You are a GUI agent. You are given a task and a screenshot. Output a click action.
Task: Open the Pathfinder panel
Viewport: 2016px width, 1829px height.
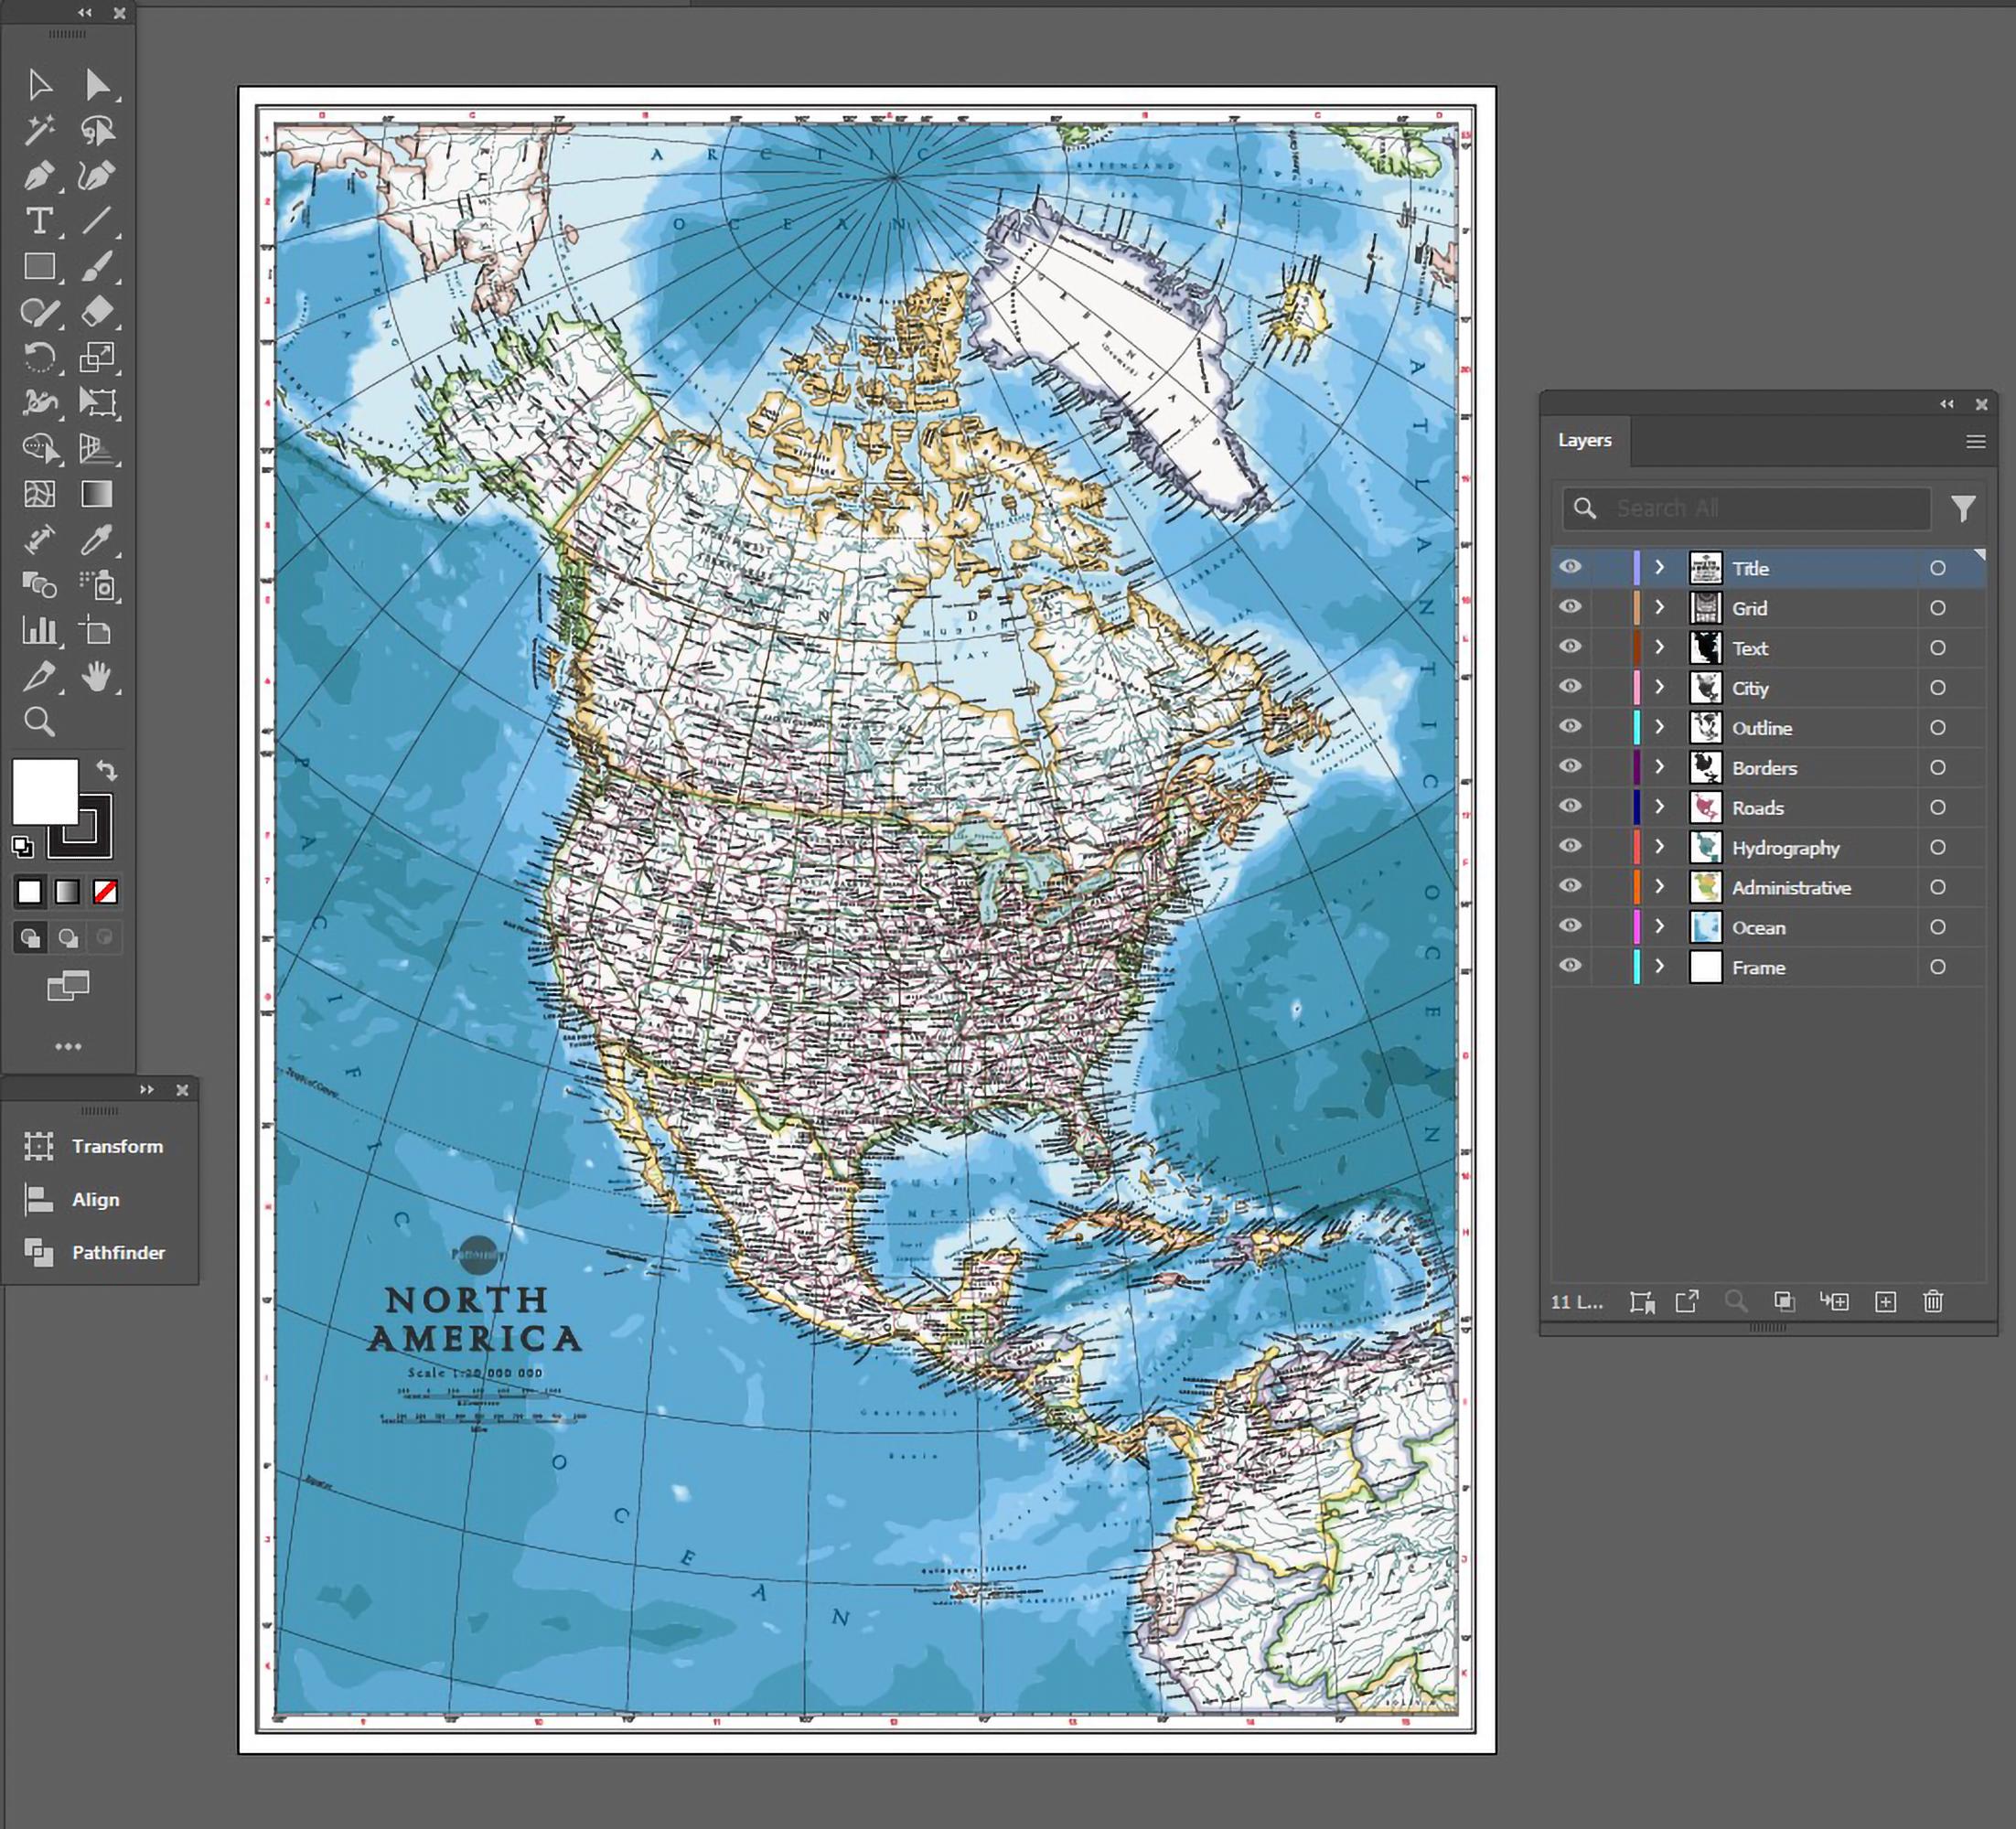[x=117, y=1252]
